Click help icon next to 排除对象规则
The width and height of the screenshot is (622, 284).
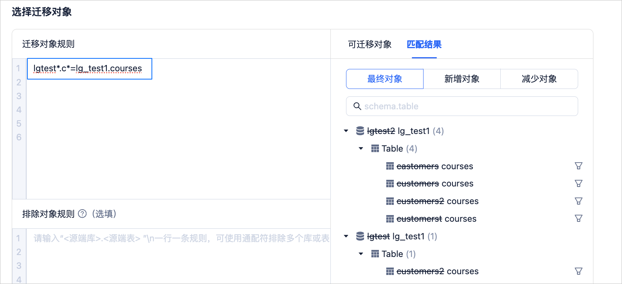click(82, 213)
